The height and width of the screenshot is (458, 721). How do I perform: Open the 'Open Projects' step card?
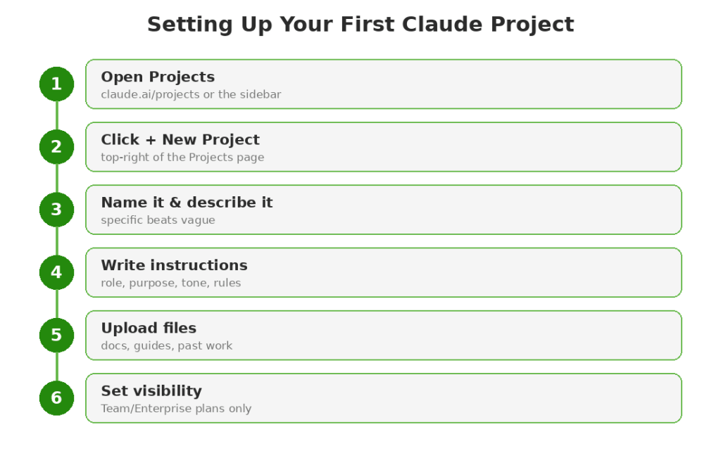[x=384, y=84]
